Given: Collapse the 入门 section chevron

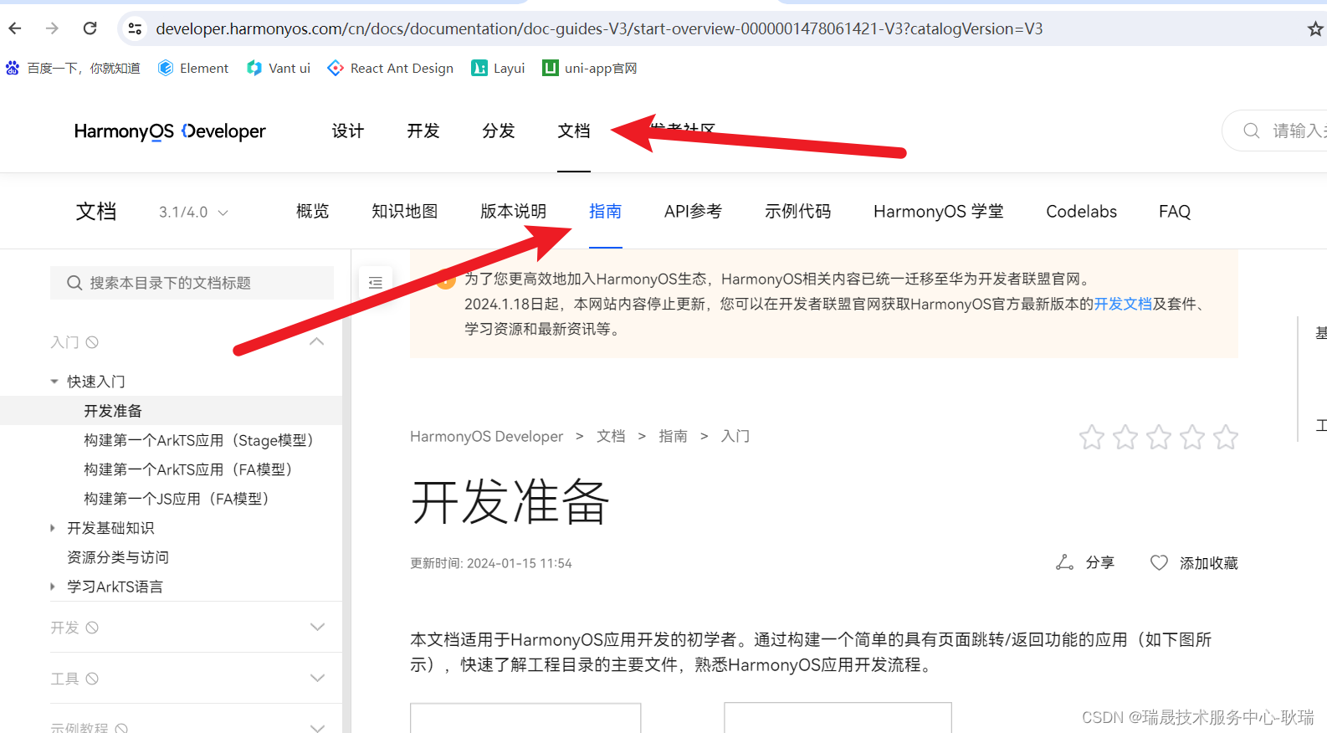Looking at the screenshot, I should point(316,341).
